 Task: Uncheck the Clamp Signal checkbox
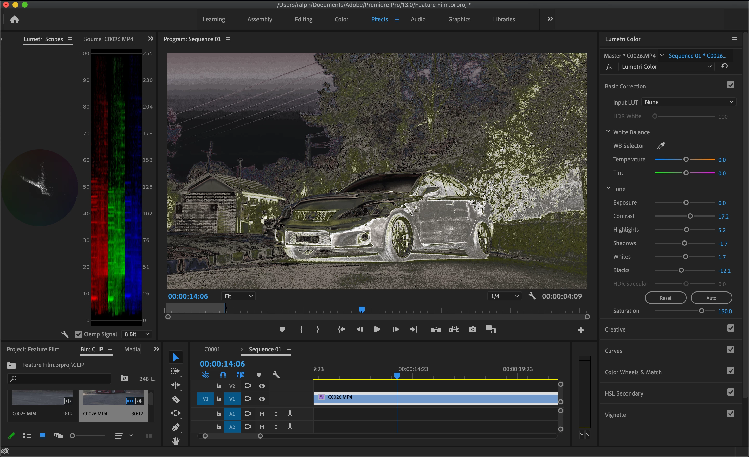click(79, 334)
